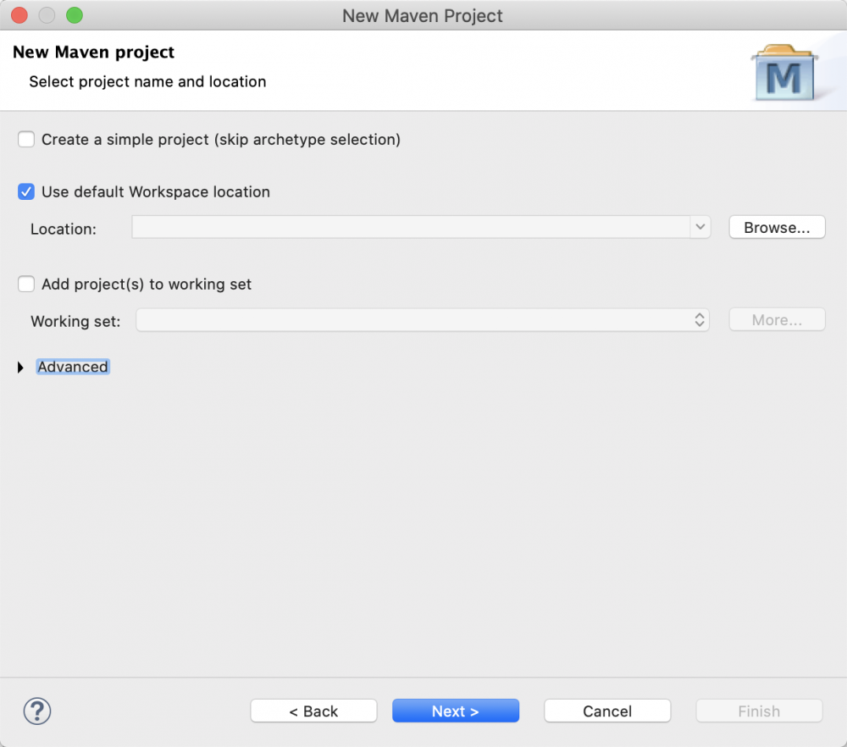Uncheck Use default Workspace location

26,191
